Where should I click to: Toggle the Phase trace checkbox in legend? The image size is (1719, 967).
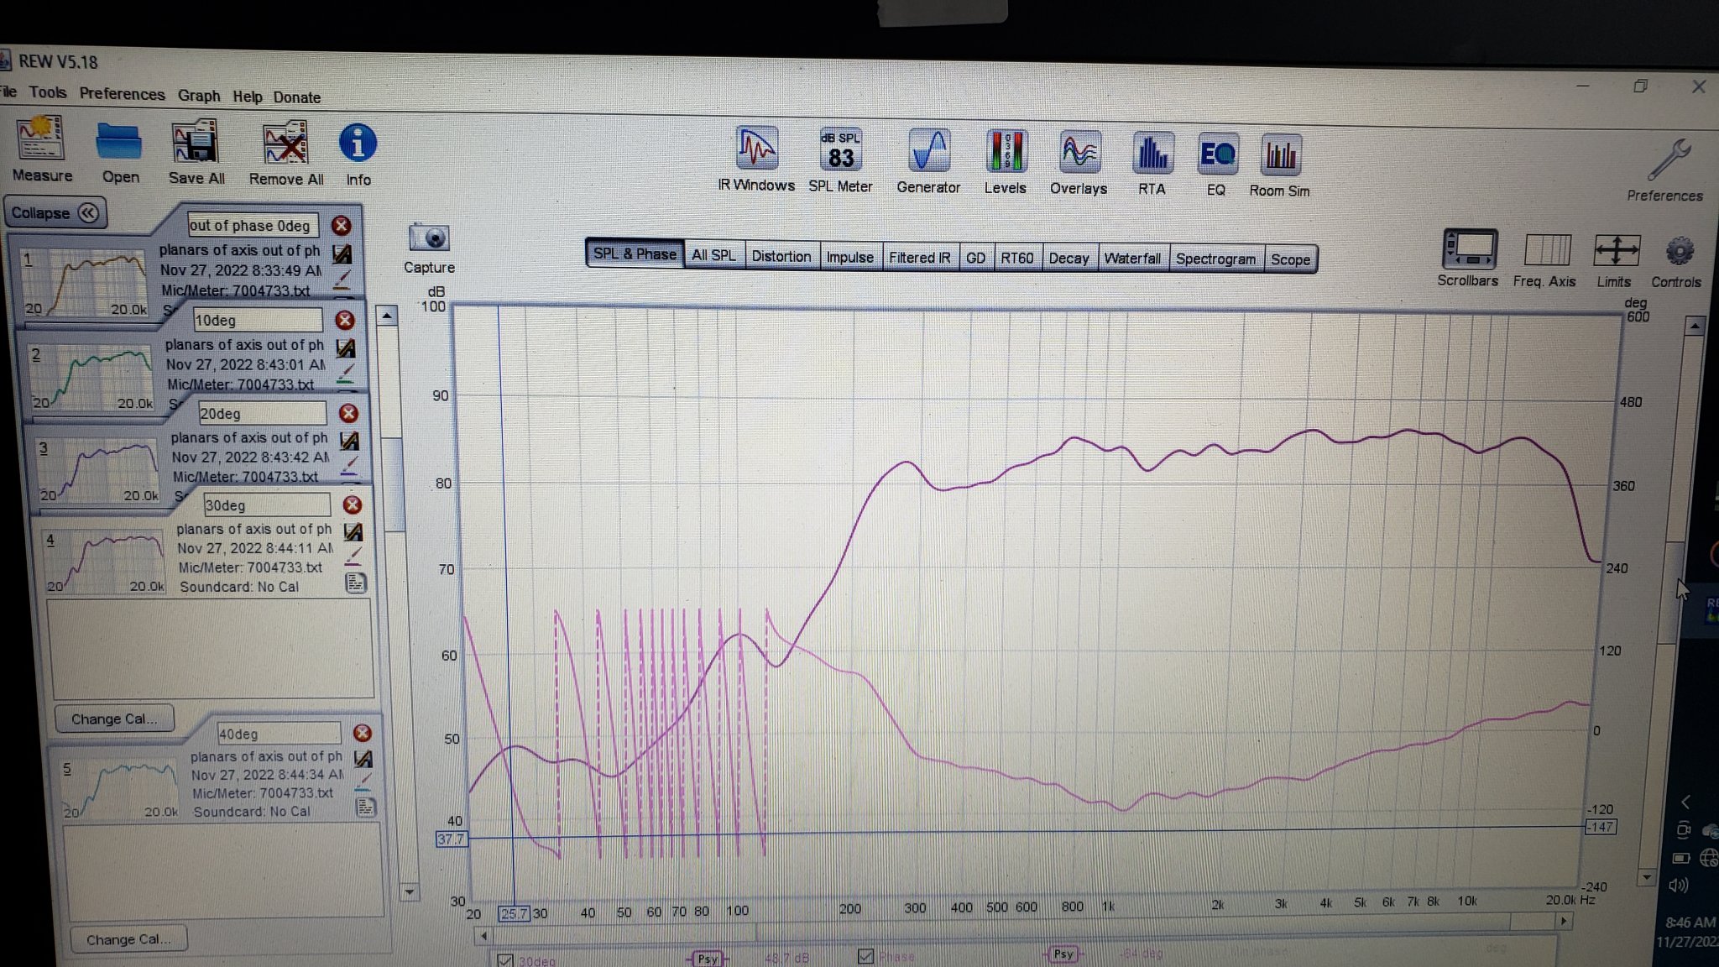tap(866, 956)
